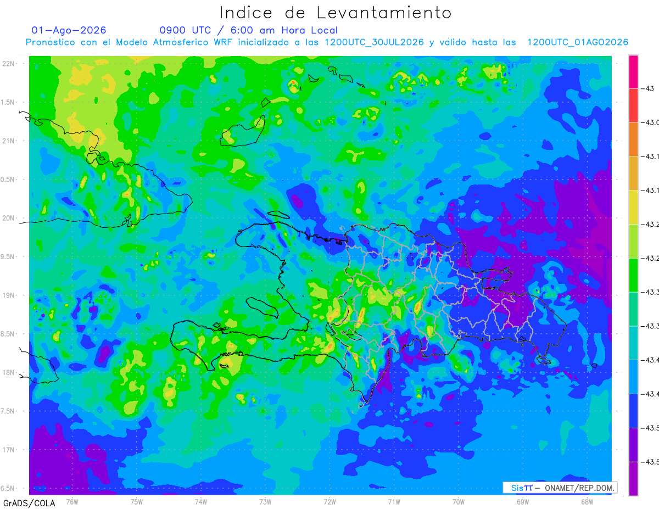Click the '73W' longitude label
The width and height of the screenshot is (659, 509).
tap(265, 502)
